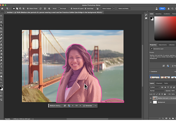Viewport: 176px width, 123px height.
Task: Open the Mode Rectangle dropdown
Action: [63, 9]
